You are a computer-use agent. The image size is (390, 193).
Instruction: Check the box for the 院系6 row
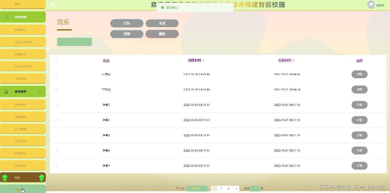55,150
